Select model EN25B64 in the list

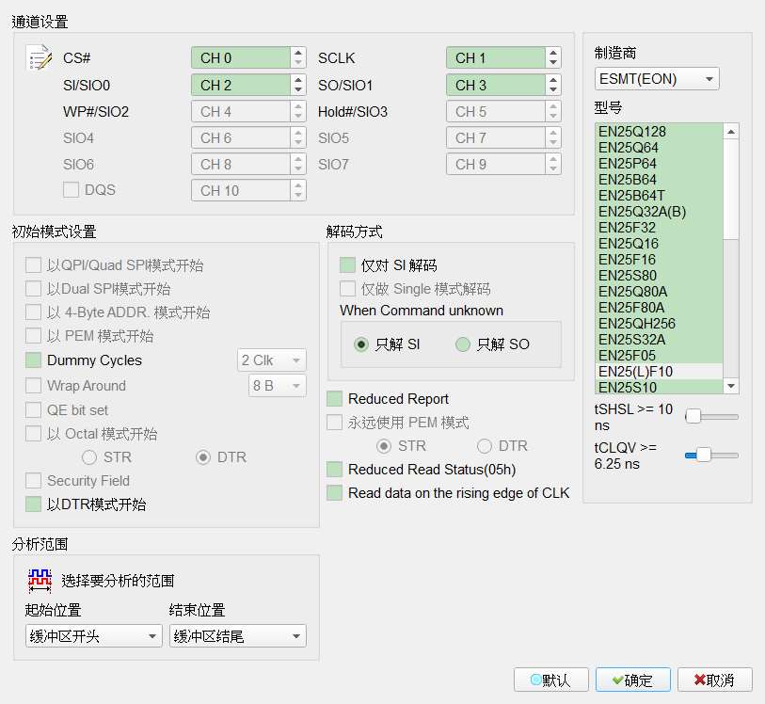pos(659,180)
